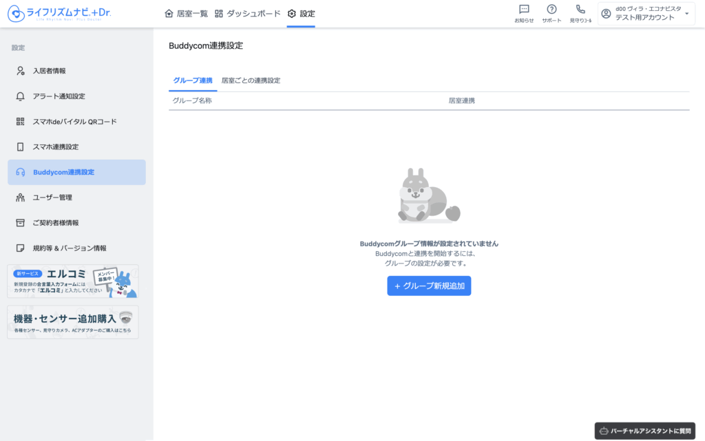Viewport: 705px width, 441px height.
Task: Click the robot icon in virtual assistant button
Action: [x=604, y=431]
